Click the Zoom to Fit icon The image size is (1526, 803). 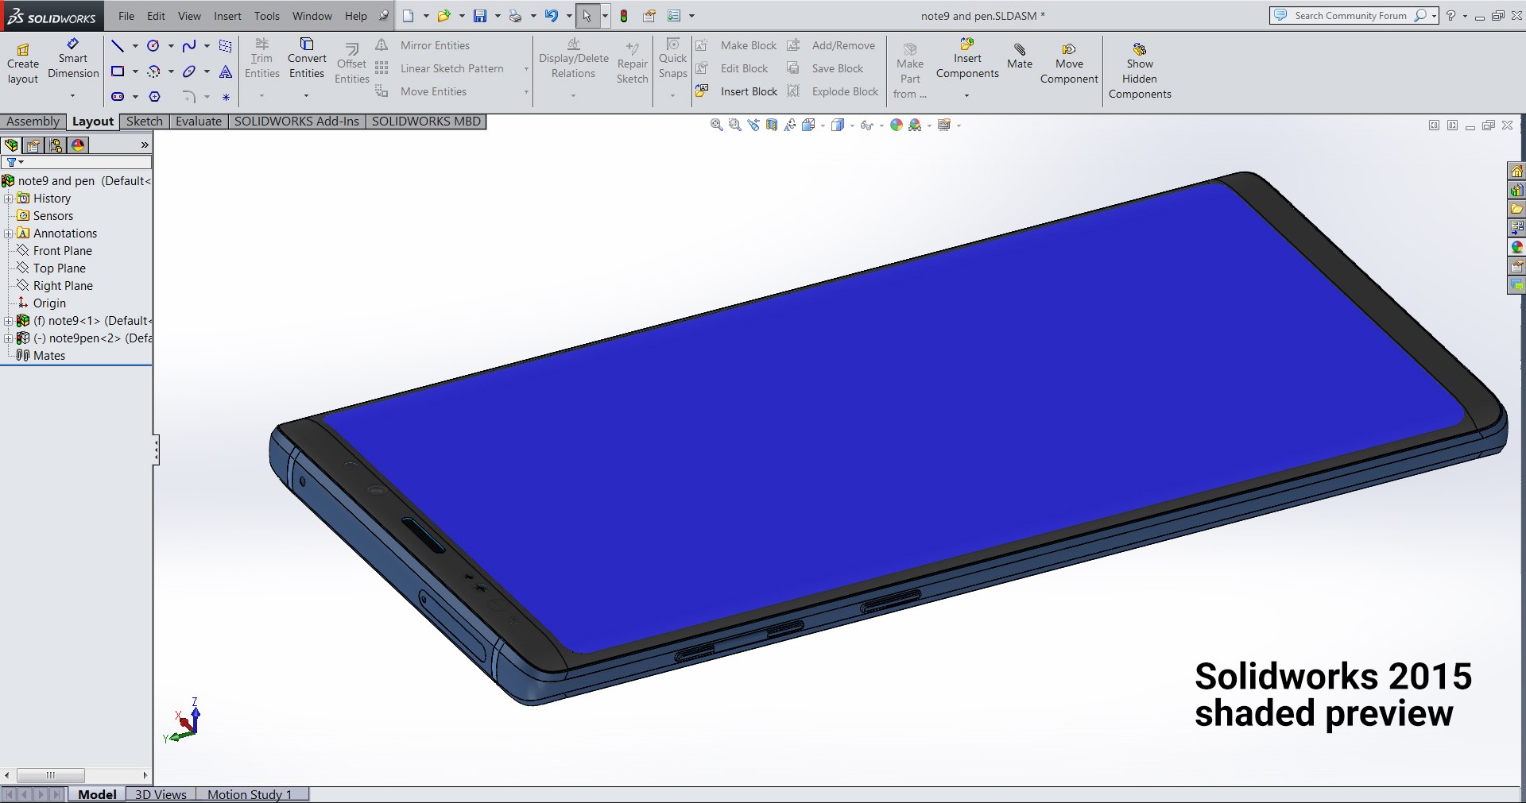(717, 125)
